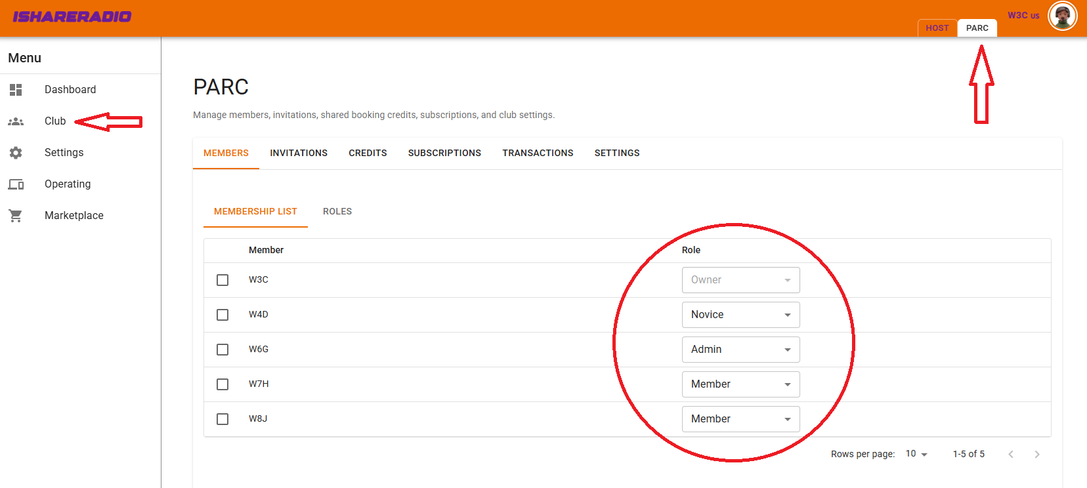The width and height of the screenshot is (1087, 488).
Task: Open the CREDITS tab
Action: tap(368, 153)
